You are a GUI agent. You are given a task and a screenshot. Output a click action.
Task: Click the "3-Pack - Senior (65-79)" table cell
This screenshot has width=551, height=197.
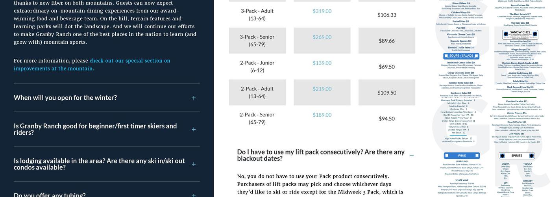[x=257, y=41]
